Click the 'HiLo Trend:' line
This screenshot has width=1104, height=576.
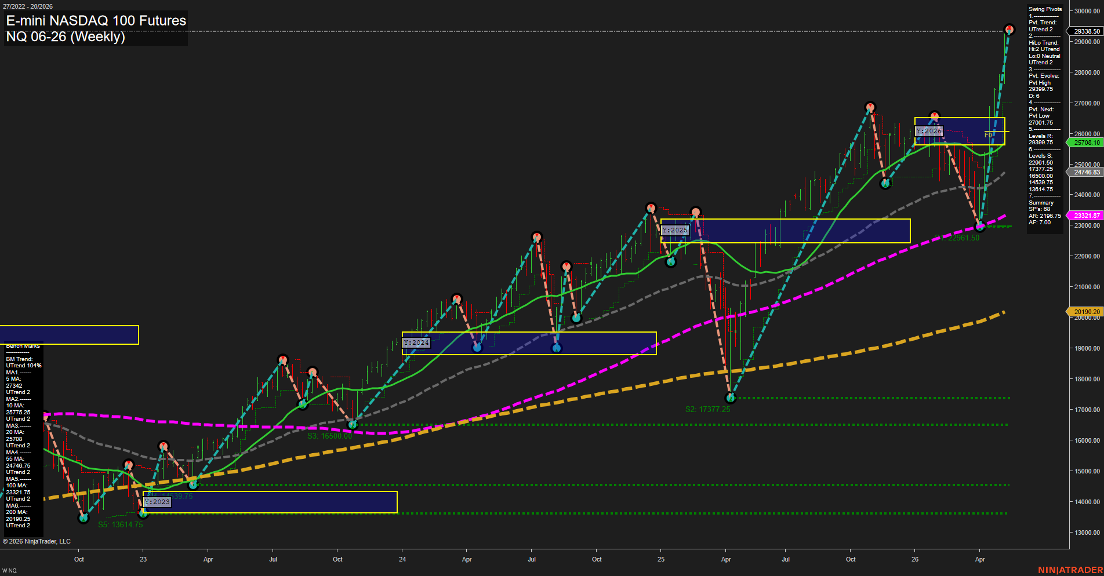coord(1044,42)
